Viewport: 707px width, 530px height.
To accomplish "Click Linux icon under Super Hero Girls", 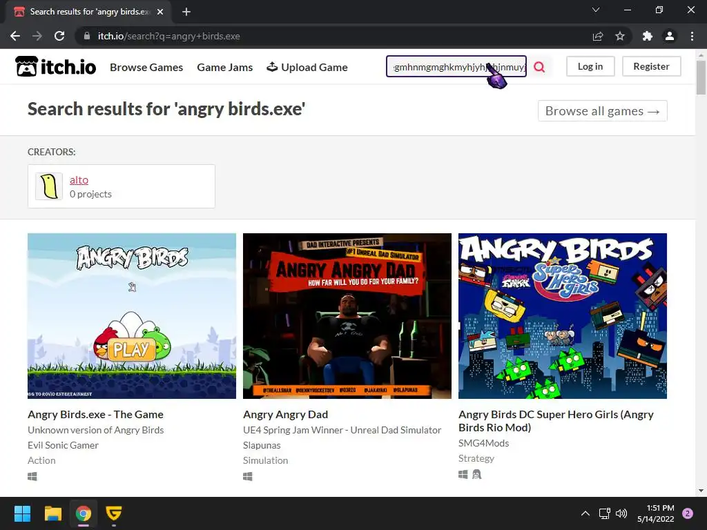I will tap(476, 474).
